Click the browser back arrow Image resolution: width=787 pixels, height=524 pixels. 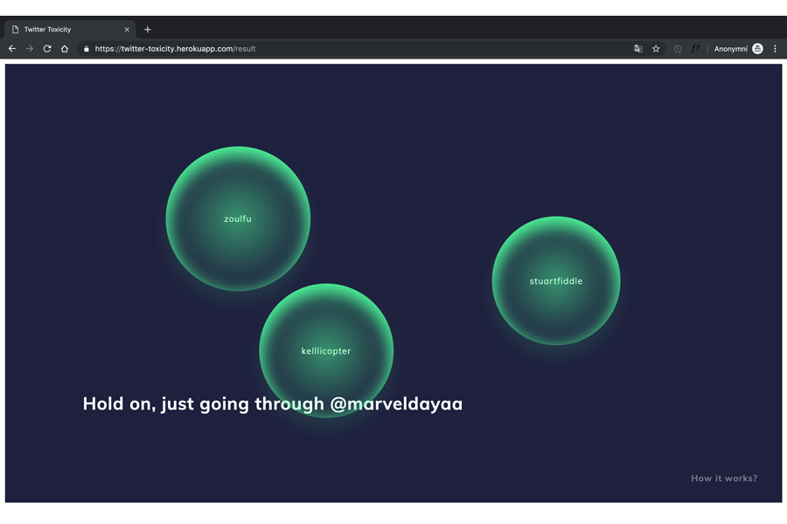point(12,49)
